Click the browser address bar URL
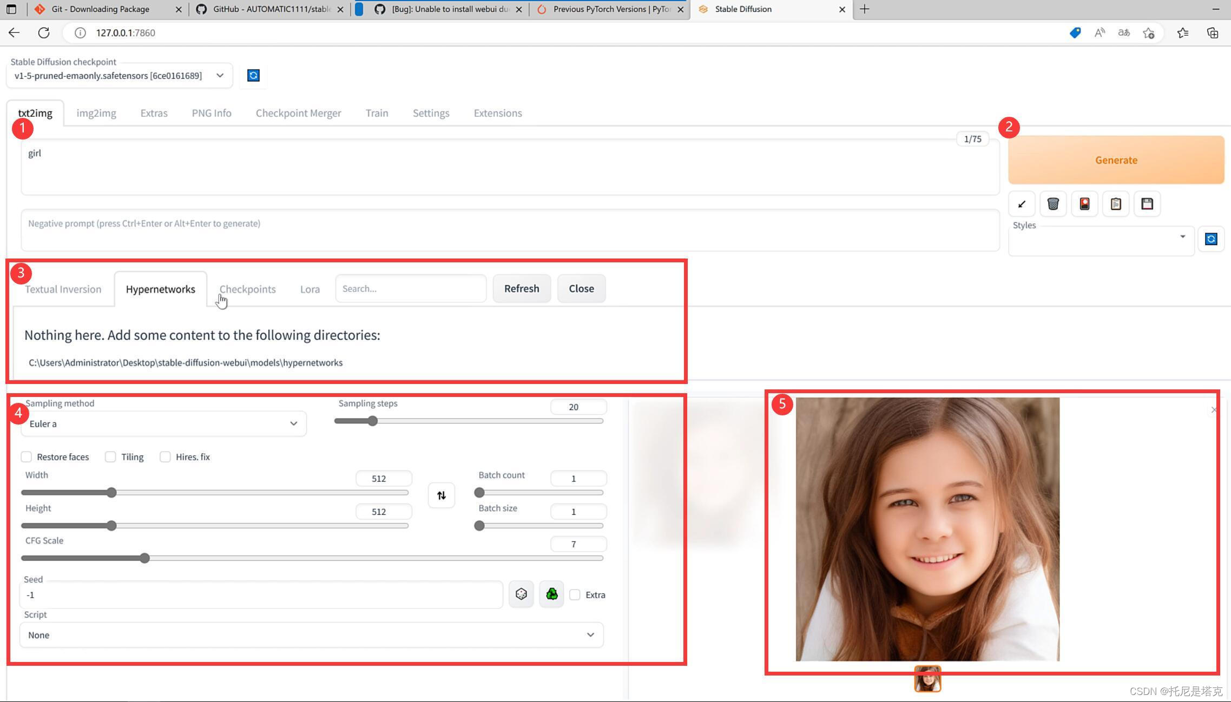The width and height of the screenshot is (1231, 702). (126, 33)
